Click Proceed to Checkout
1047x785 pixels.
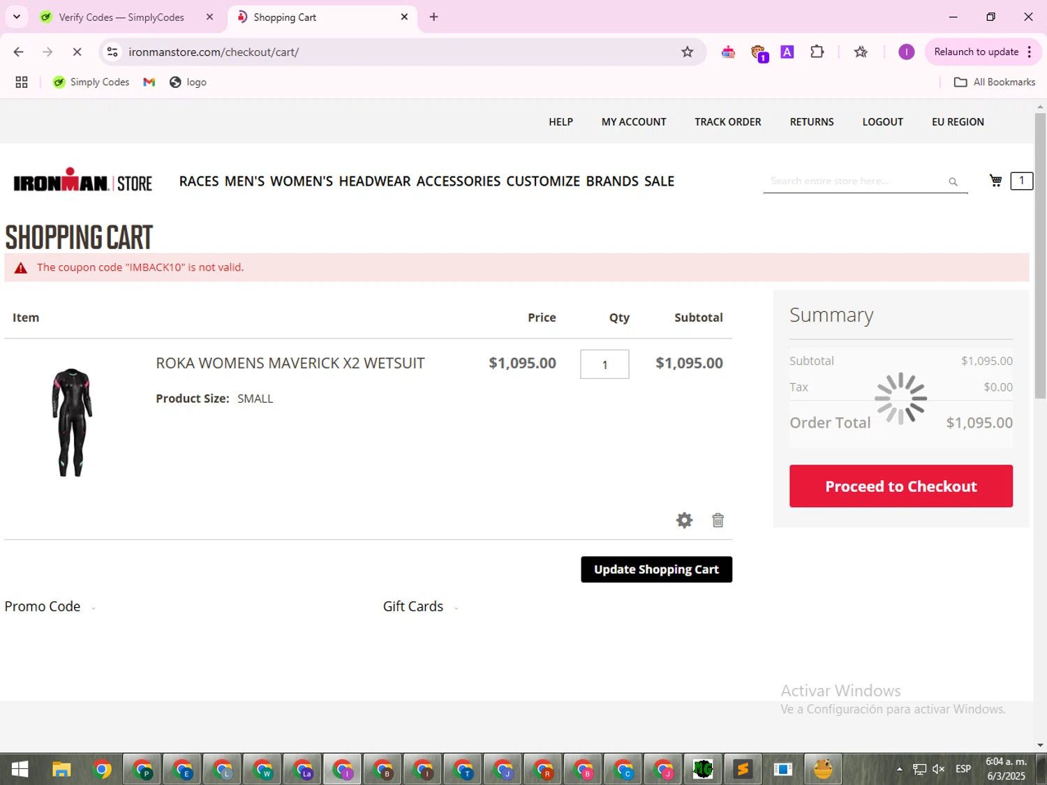[901, 486]
